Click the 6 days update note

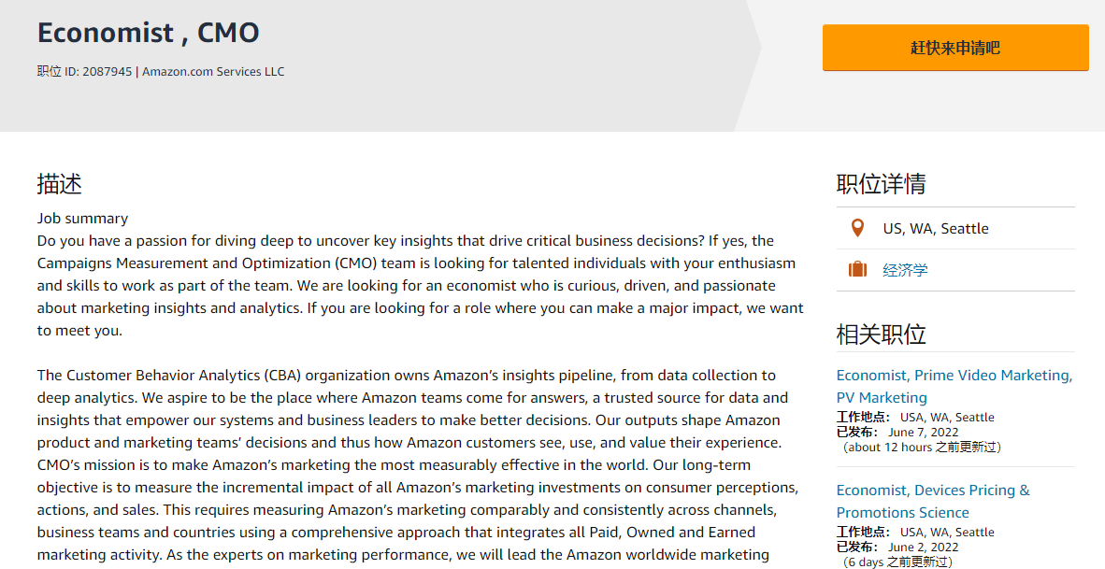(x=897, y=562)
